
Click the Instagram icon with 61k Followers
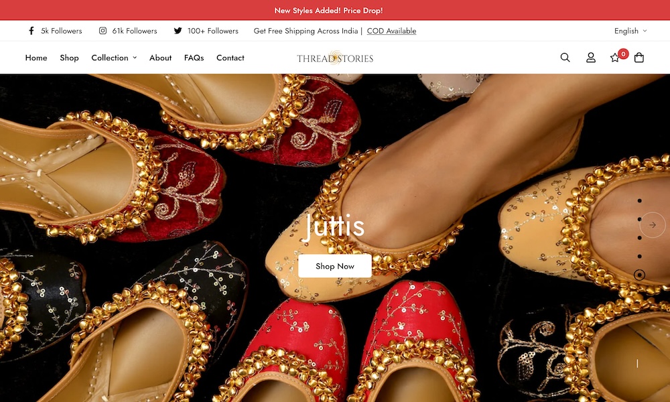click(103, 31)
